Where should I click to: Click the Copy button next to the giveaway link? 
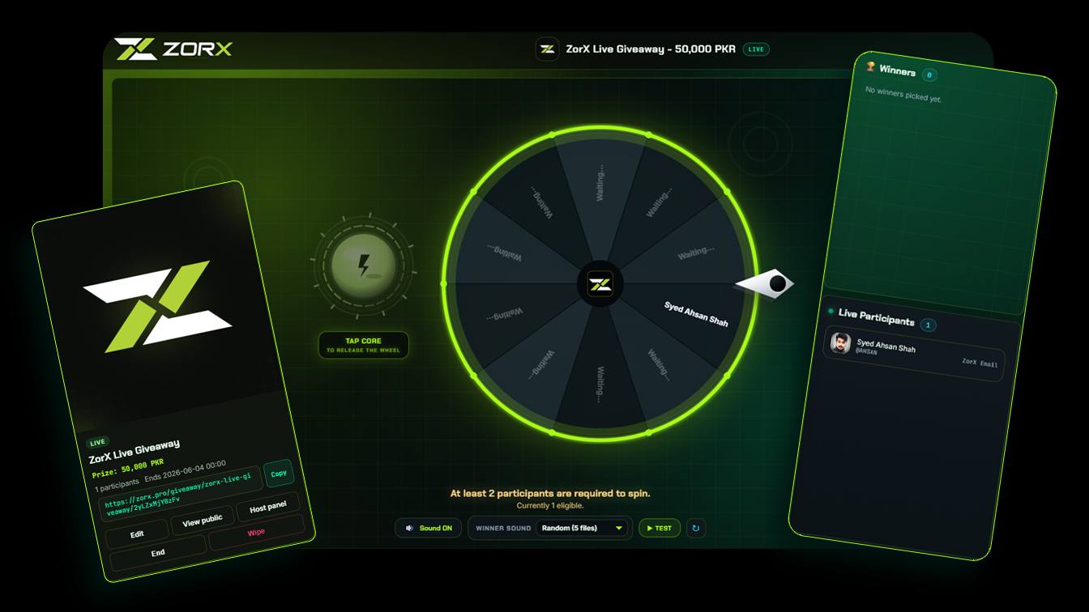(x=279, y=474)
